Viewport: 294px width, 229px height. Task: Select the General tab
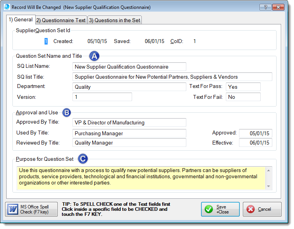pyautogui.click(x=21, y=20)
